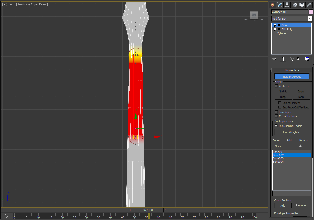
Task: Click Cross Sections Add button
Action: click(x=283, y=205)
